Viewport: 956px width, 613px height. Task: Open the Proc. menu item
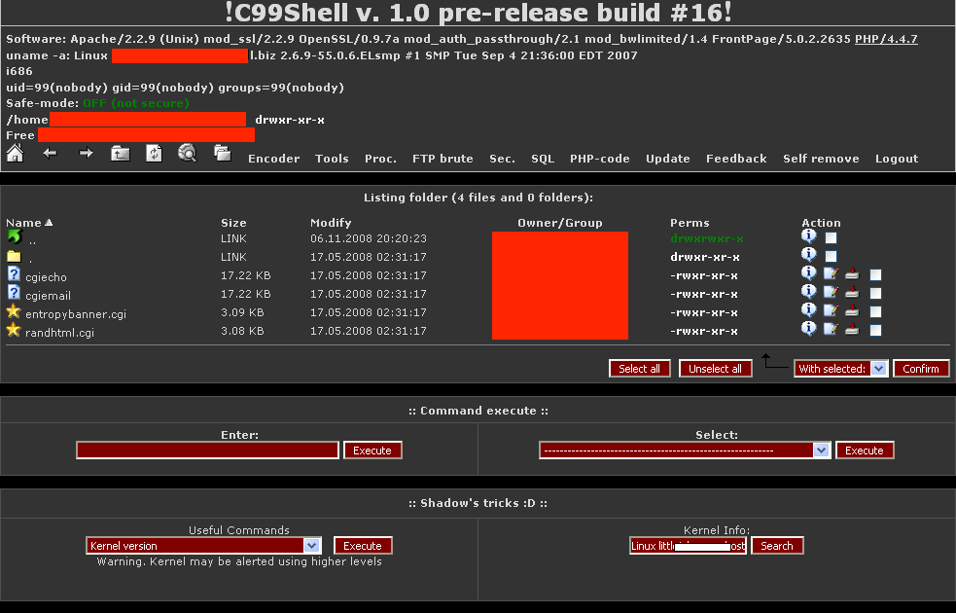380,159
